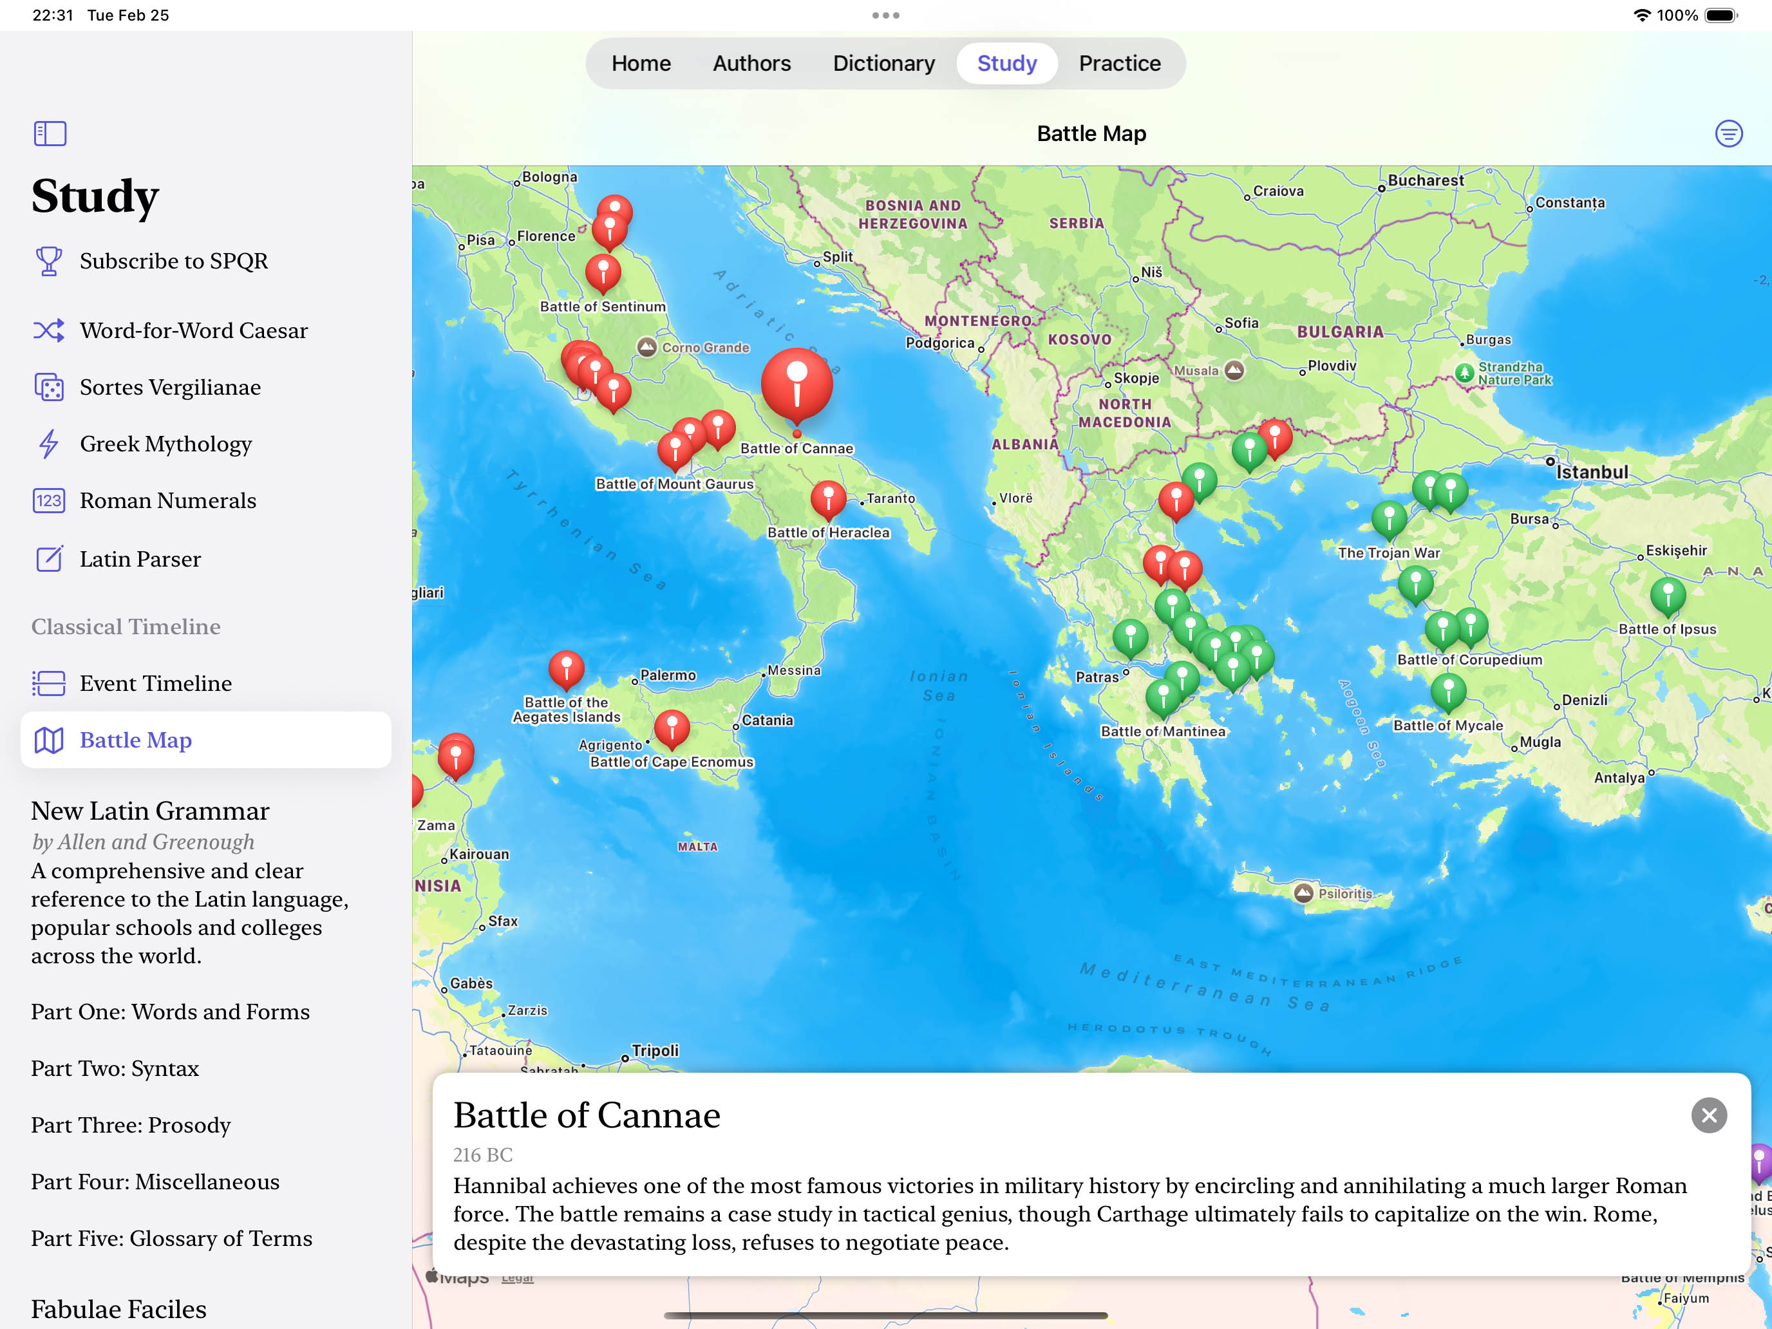Open Roman Numerals
Screen dimensions: 1772x1329
coord(206,501)
